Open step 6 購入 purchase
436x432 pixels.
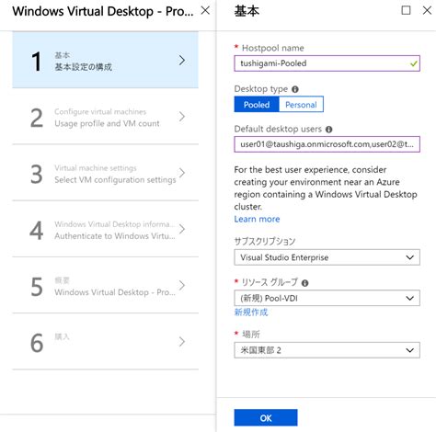105,342
